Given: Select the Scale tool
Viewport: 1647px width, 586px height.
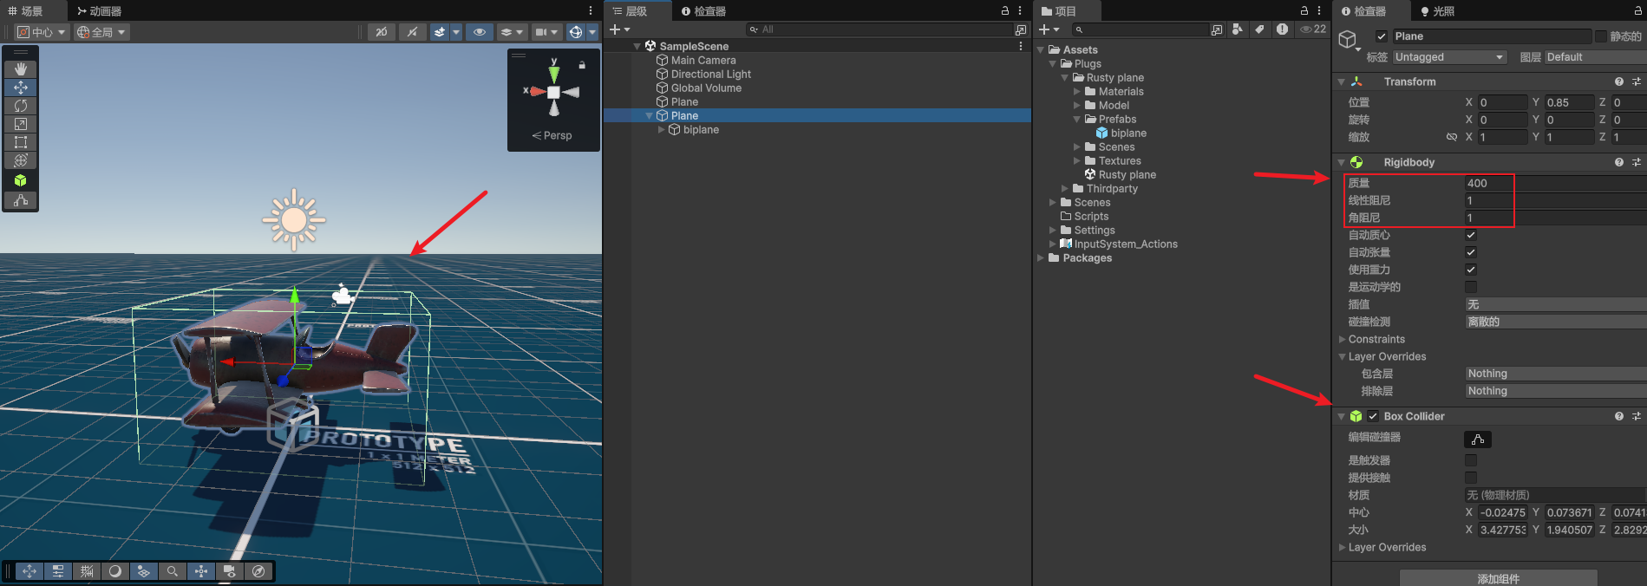Looking at the screenshot, I should tap(21, 123).
